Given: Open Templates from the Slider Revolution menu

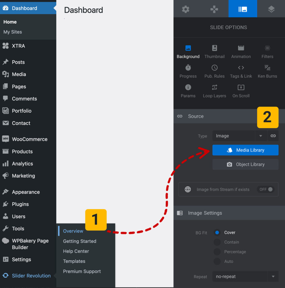Looking at the screenshot, I should coord(74,261).
